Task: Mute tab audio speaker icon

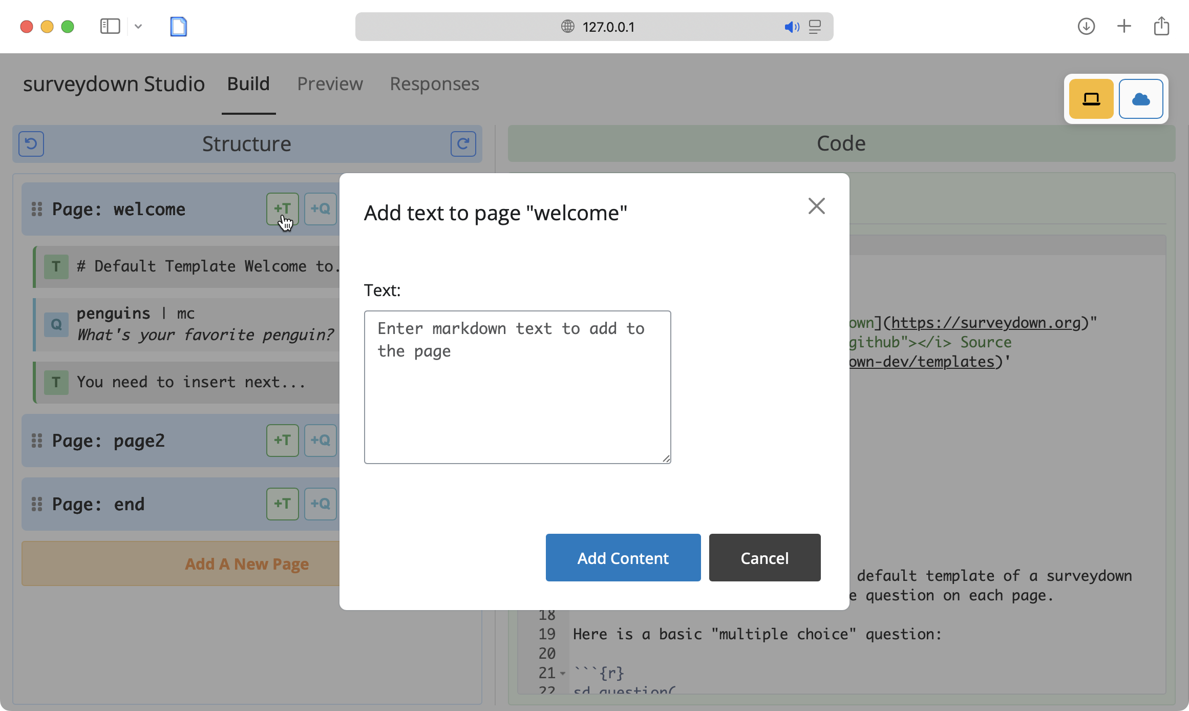Action: click(791, 27)
